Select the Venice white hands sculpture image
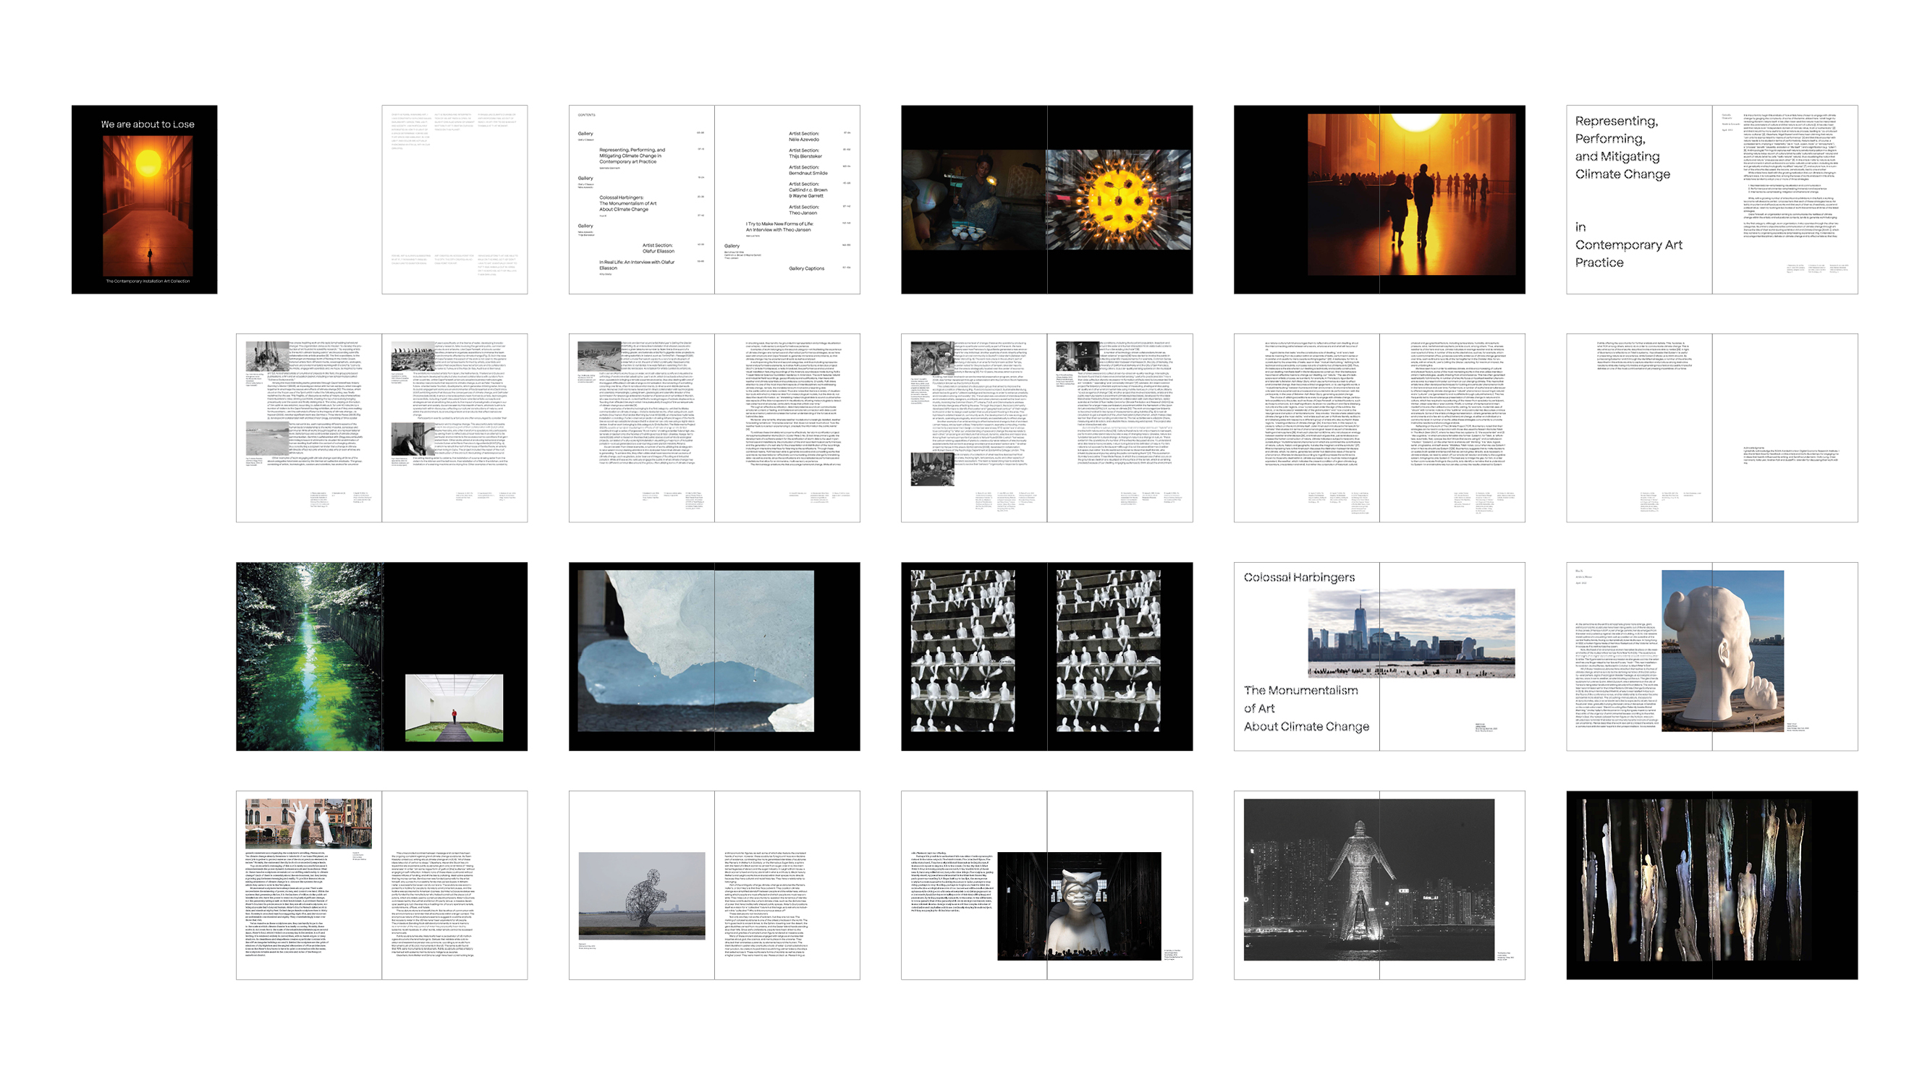This screenshot has height=1085, width=1930. 309,823
